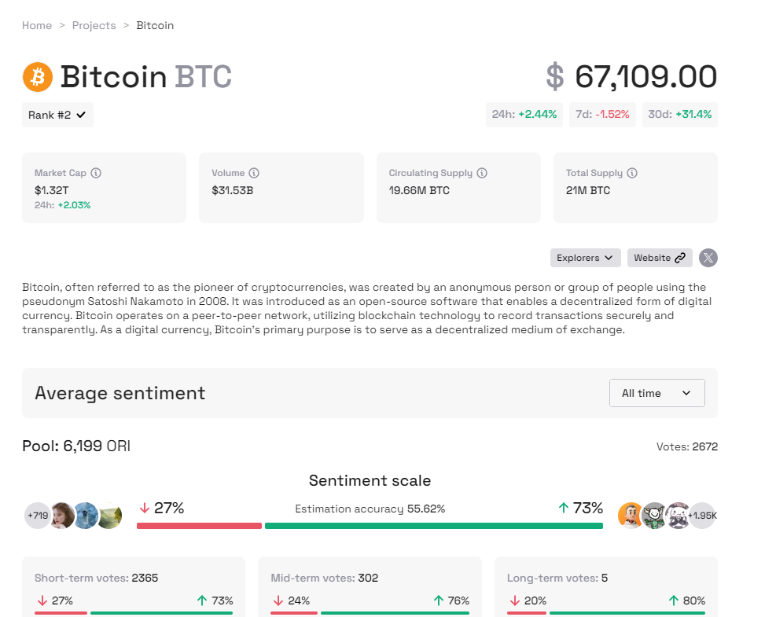This screenshot has height=617, width=776.
Task: Click the Market Cap 24h +2.03% text
Action: coord(62,205)
